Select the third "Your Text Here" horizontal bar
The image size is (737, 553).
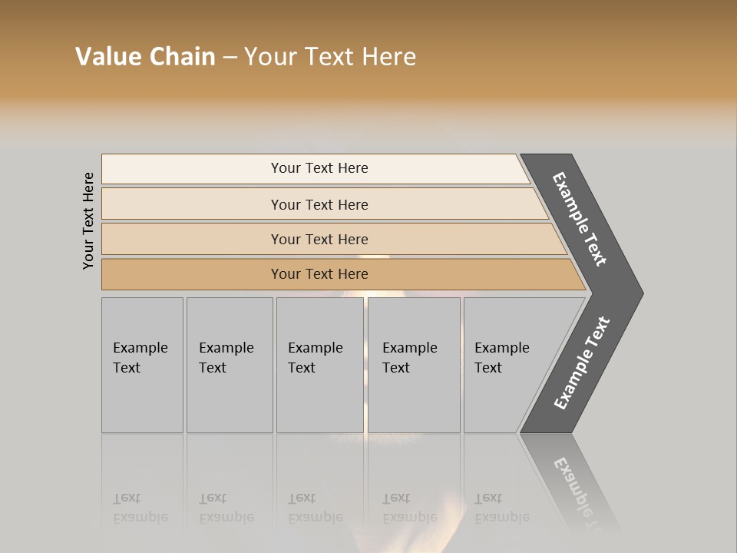[334, 239]
